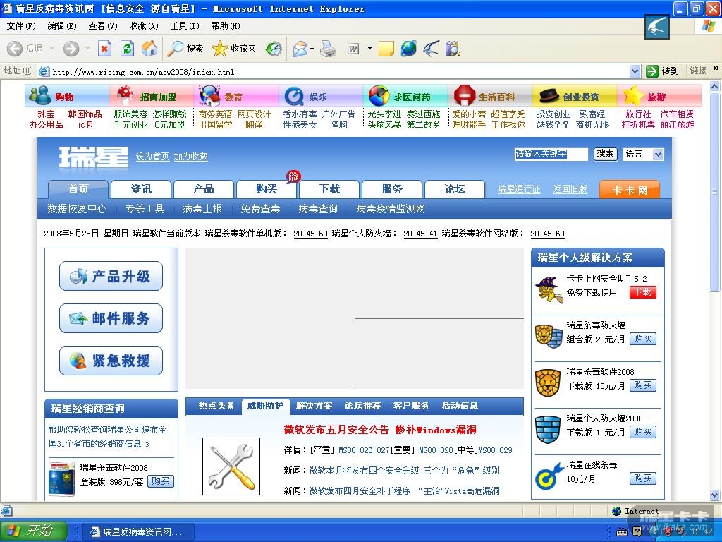Go to Home page icon
The image size is (722, 542).
(x=149, y=49)
